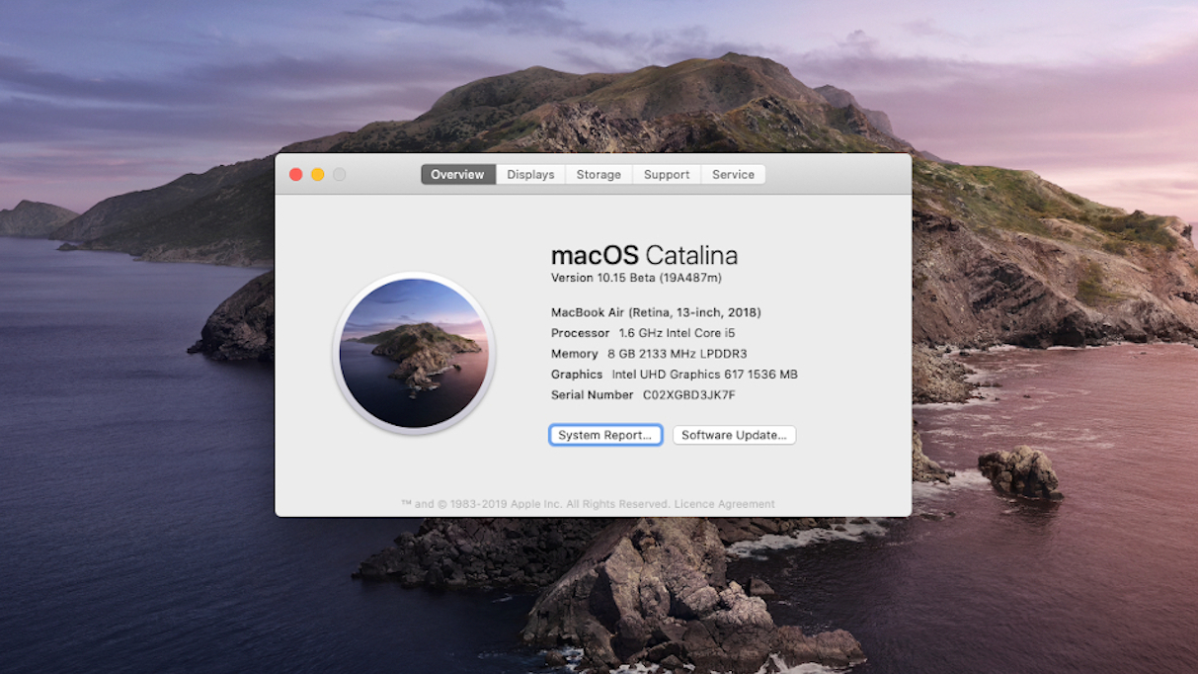
Task: Click processor value 1.6 GHz Intel Core i5
Action: tap(677, 333)
